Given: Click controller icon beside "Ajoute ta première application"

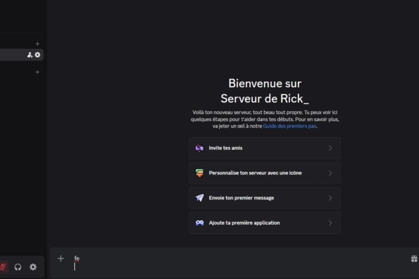Looking at the screenshot, I should coord(200,223).
